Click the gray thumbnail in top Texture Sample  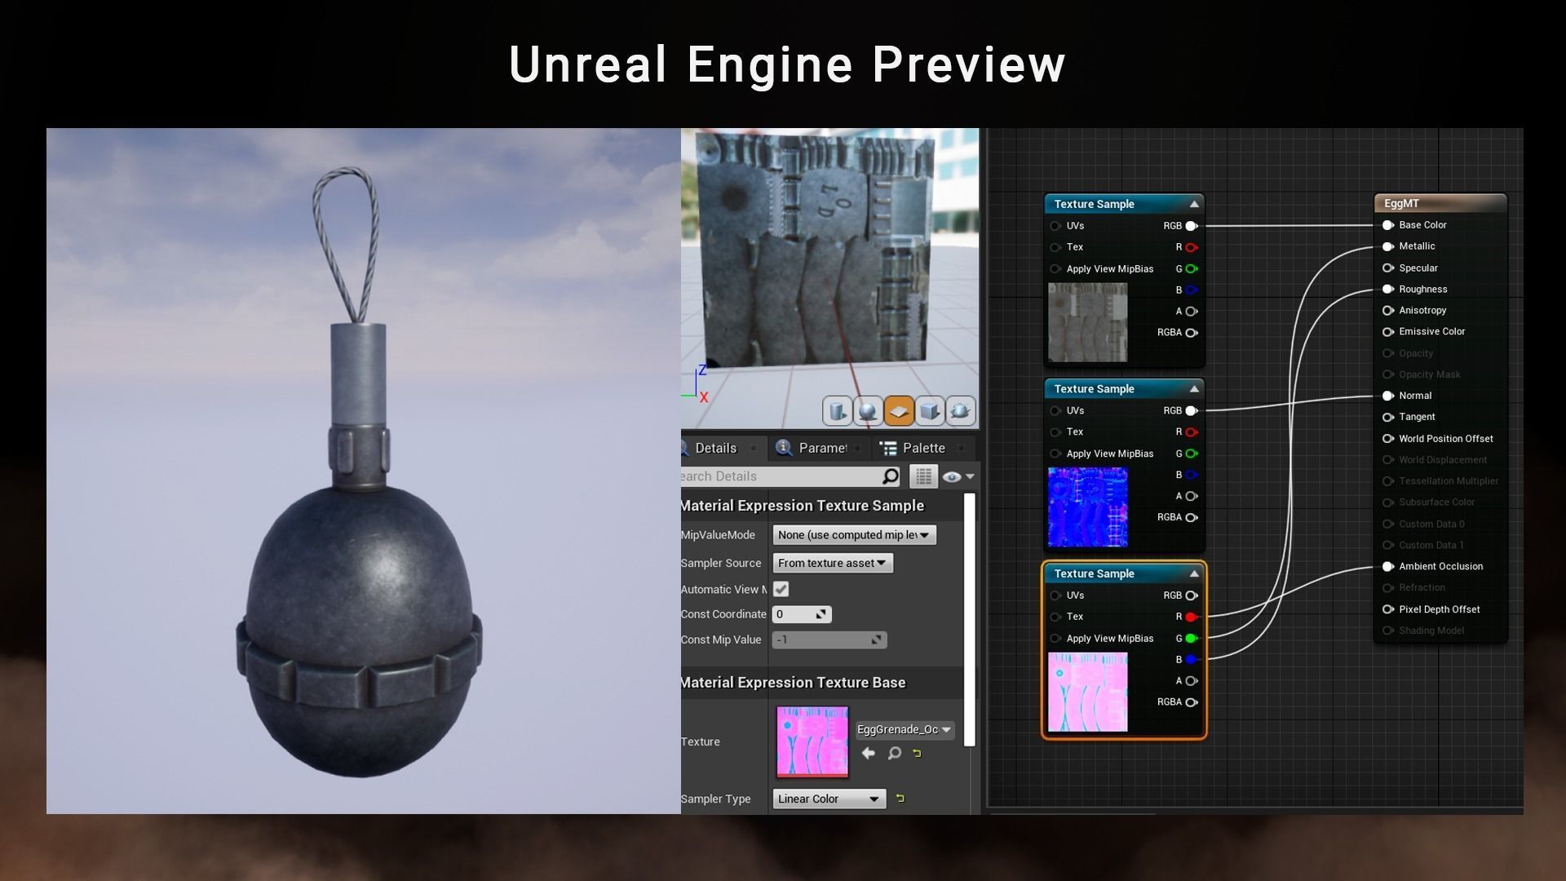pos(1088,322)
